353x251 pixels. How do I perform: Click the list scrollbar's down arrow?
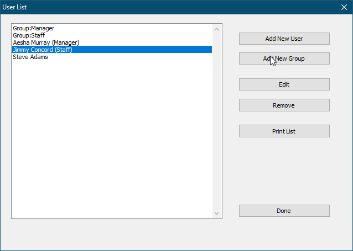[217, 213]
